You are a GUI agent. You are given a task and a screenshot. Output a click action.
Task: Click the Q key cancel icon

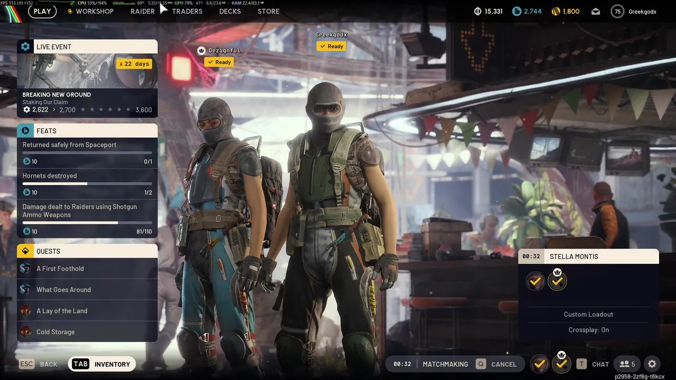coord(481,364)
